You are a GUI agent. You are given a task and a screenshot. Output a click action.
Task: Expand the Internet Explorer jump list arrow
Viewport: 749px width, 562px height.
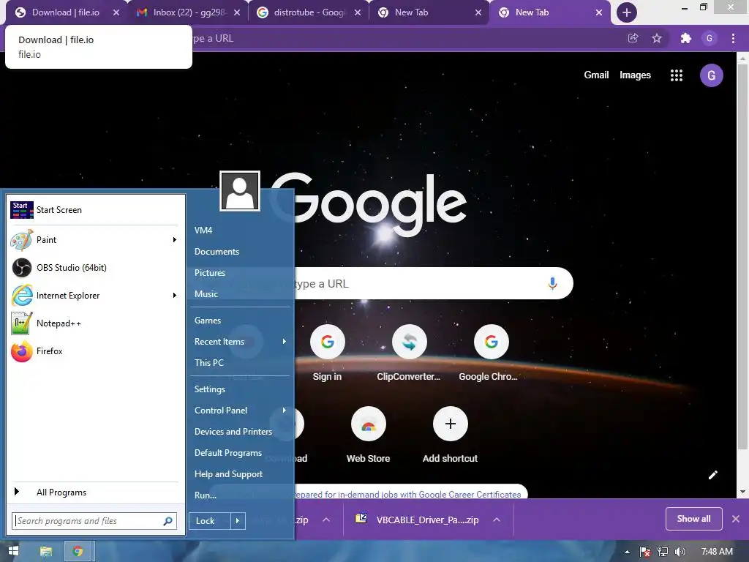(x=174, y=296)
